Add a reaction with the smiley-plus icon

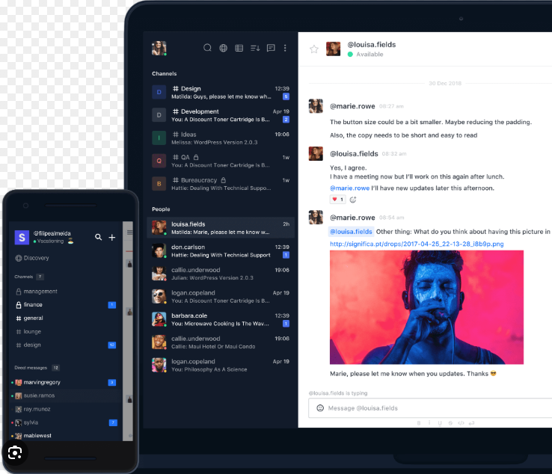pyautogui.click(x=353, y=200)
